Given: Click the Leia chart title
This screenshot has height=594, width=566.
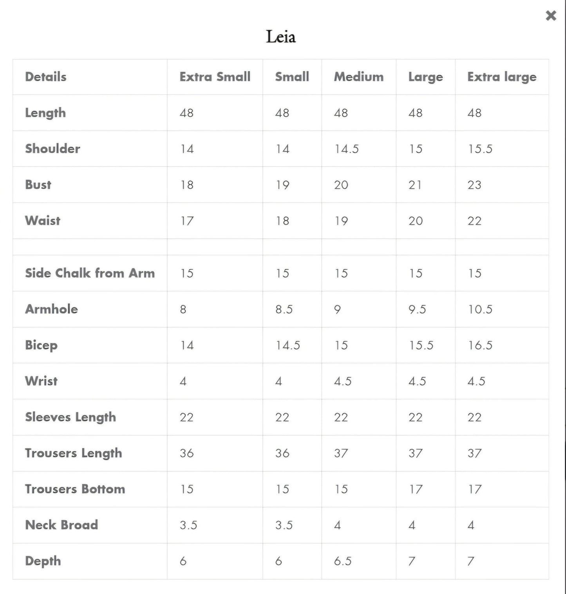Looking at the screenshot, I should [x=281, y=37].
